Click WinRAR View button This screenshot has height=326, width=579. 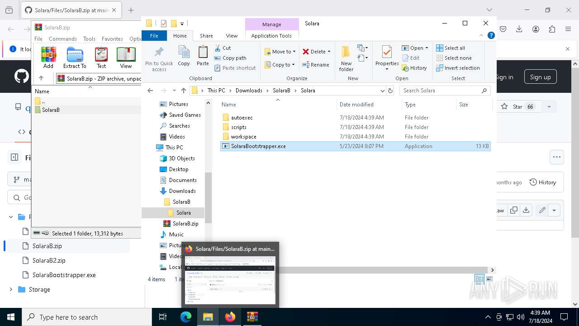click(126, 58)
